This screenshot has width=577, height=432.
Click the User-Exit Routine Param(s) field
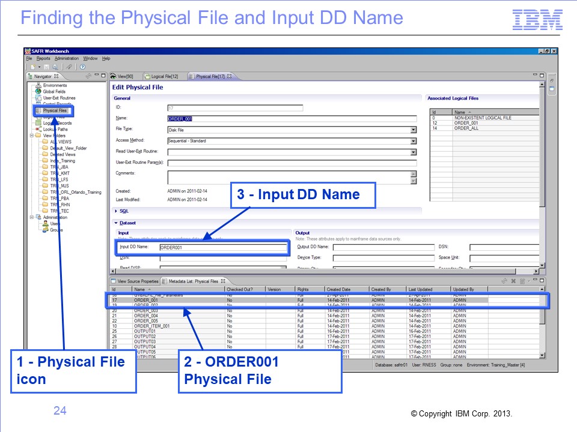click(292, 163)
